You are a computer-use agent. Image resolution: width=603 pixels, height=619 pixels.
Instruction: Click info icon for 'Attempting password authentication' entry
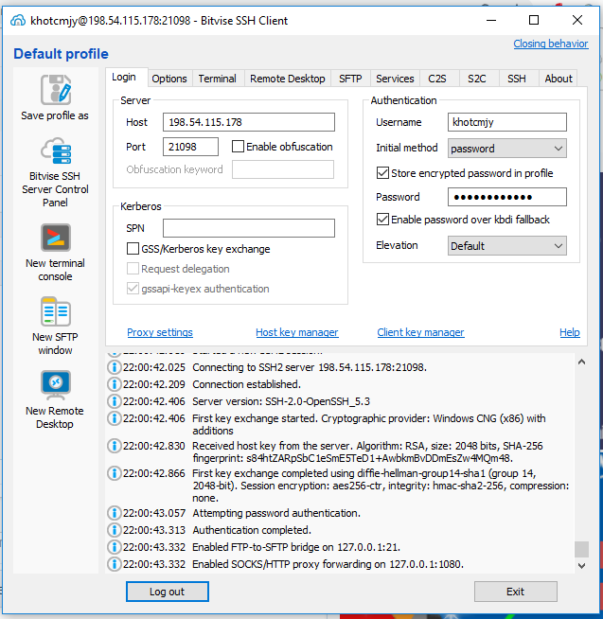point(115,513)
